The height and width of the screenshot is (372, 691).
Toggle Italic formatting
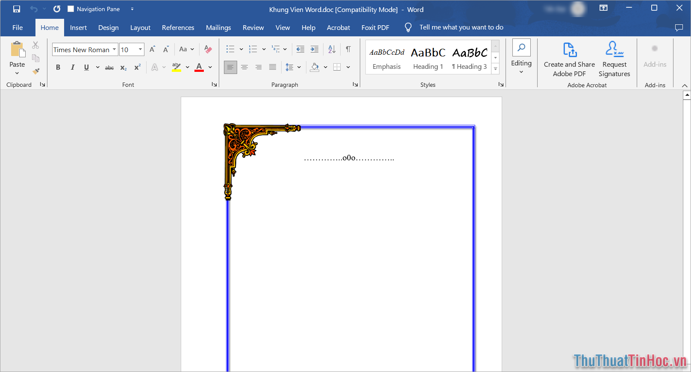[72, 67]
